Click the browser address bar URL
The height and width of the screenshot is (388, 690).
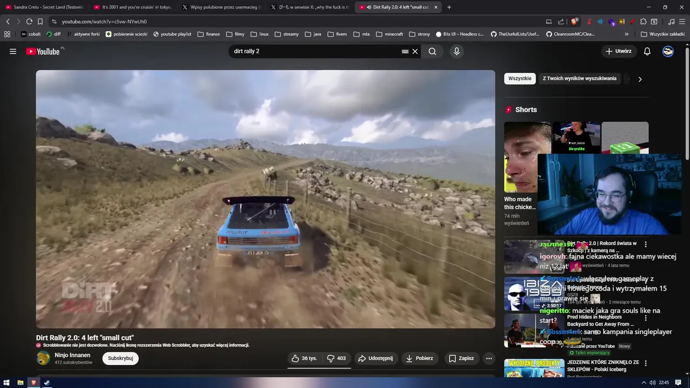pyautogui.click(x=104, y=22)
